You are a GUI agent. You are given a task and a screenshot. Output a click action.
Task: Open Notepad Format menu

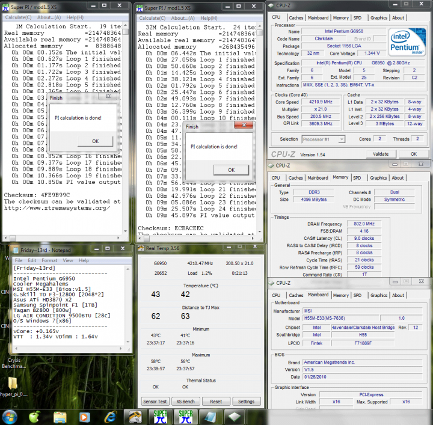click(49, 260)
